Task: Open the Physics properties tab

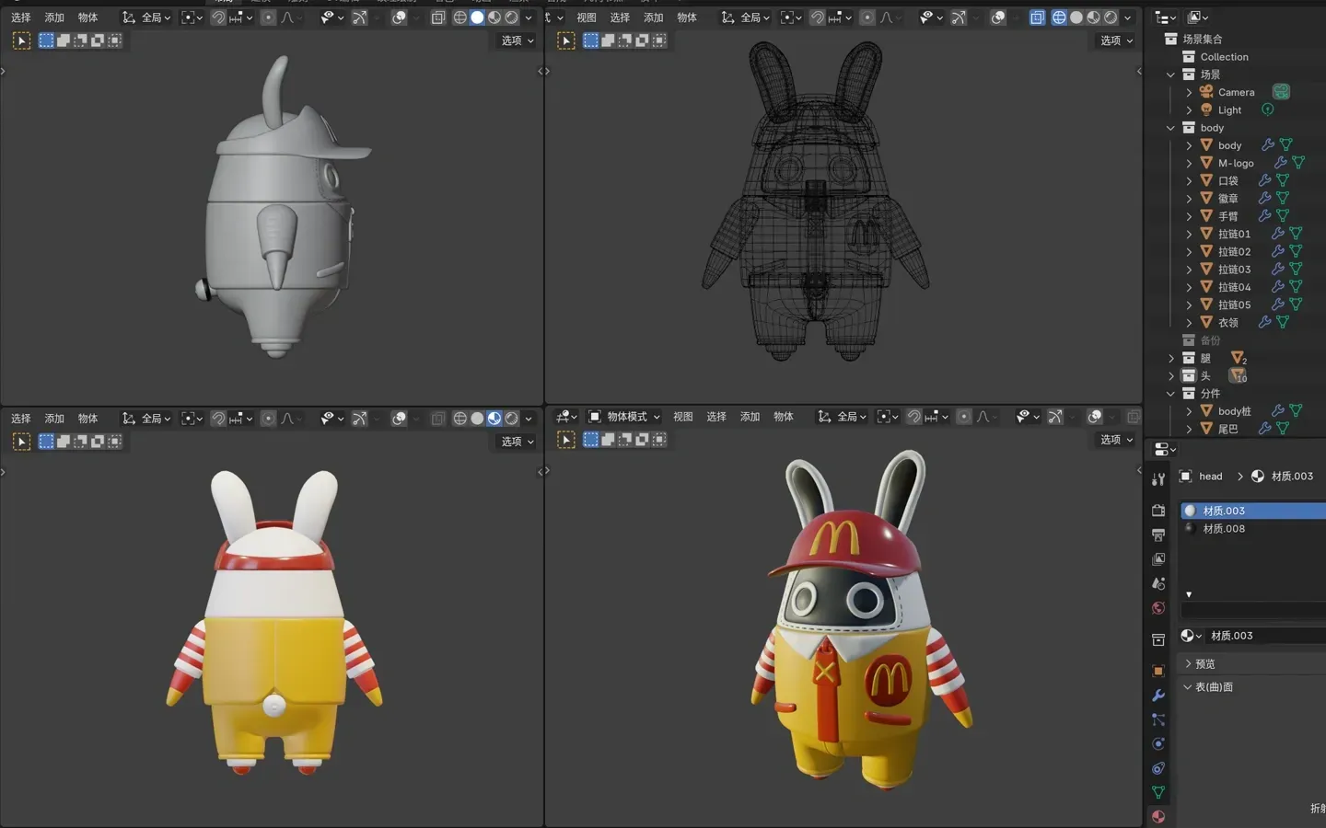Action: pyautogui.click(x=1158, y=743)
